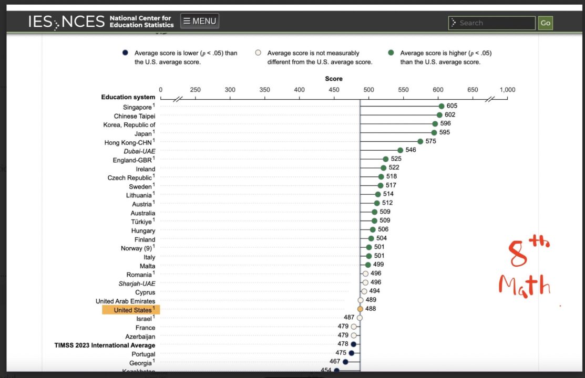Select Japan's data point at 595

click(434, 133)
